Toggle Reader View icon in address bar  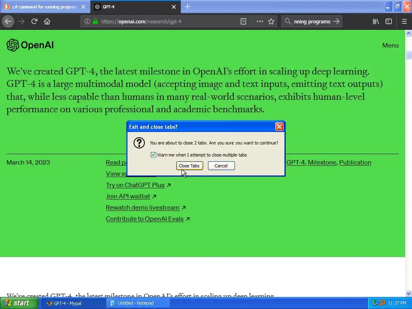tap(243, 22)
